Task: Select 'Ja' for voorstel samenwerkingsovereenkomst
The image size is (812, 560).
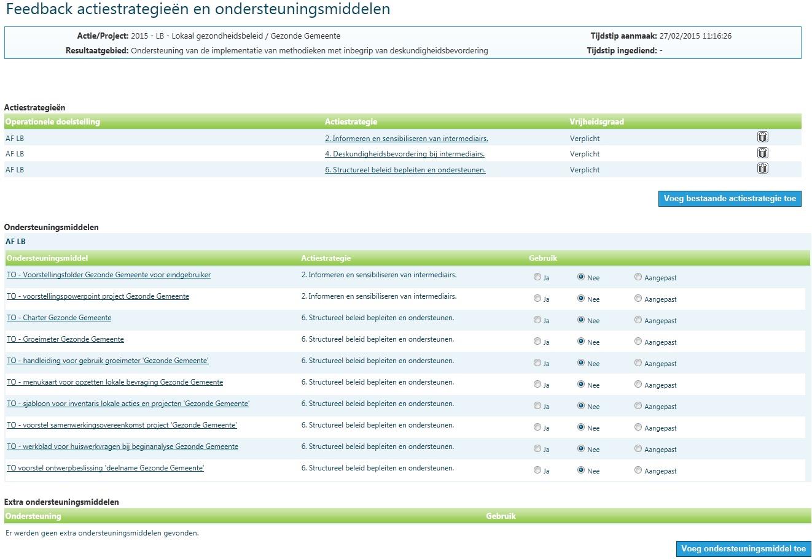Action: click(537, 428)
